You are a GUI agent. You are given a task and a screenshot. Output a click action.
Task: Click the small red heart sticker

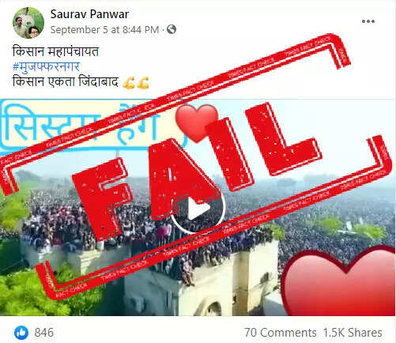click(197, 122)
